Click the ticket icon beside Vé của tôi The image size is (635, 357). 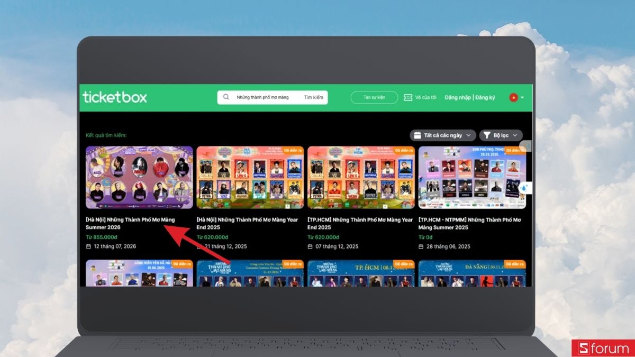[408, 97]
